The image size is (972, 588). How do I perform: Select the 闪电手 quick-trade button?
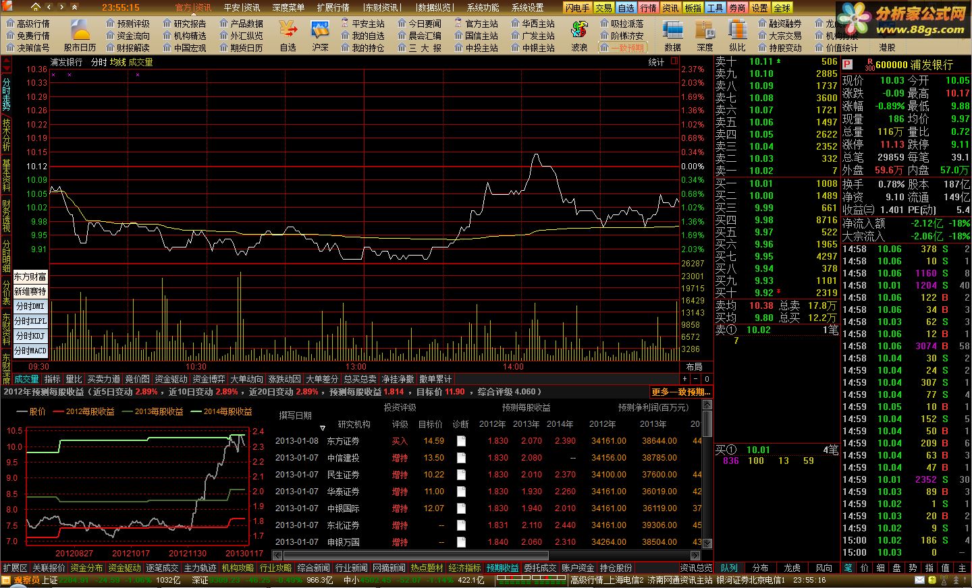click(x=577, y=7)
